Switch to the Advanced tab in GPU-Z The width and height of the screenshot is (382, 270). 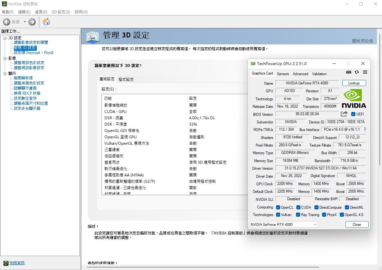300,74
